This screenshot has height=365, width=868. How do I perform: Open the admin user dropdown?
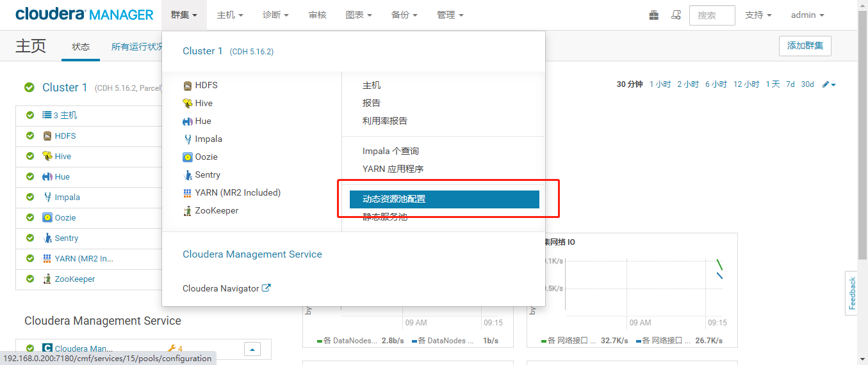pyautogui.click(x=807, y=15)
